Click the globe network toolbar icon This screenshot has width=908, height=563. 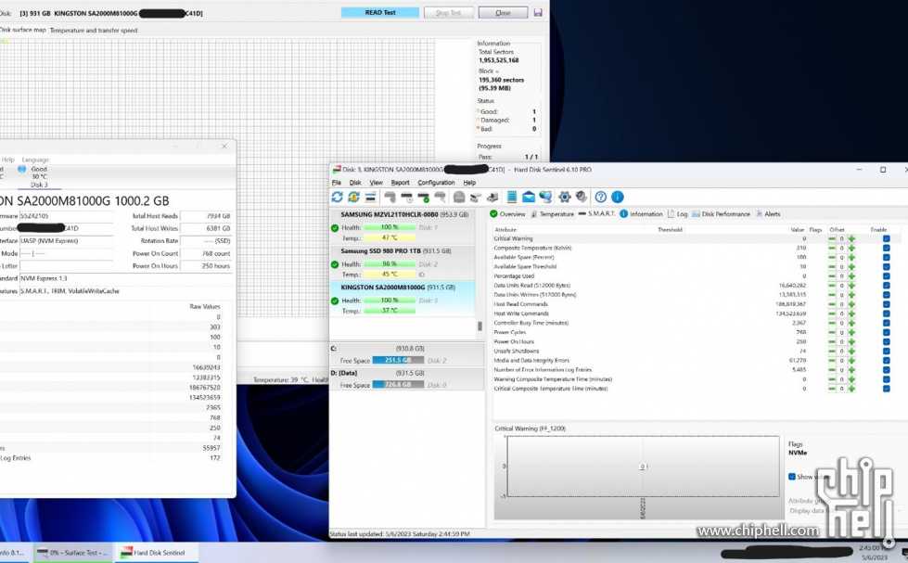pyautogui.click(x=545, y=197)
